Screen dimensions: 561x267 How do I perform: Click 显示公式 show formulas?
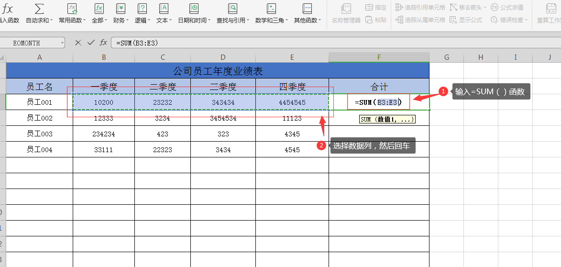pos(466,20)
